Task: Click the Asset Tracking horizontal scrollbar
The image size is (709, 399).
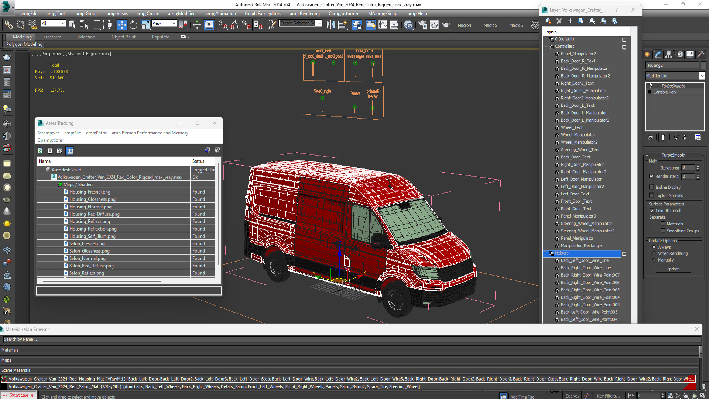Action: coord(102,282)
